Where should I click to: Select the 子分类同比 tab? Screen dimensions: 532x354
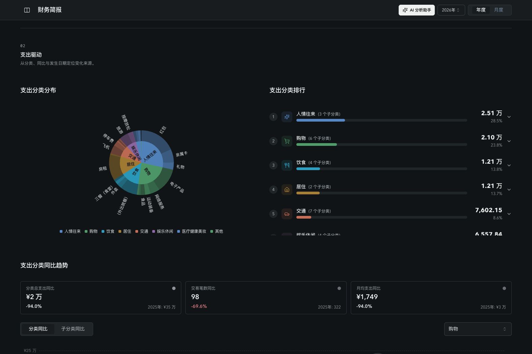pyautogui.click(x=73, y=329)
